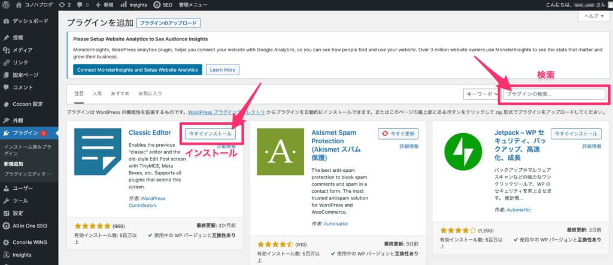Viewport: 613px width, 265px height.
Task: Click the 外観 brush icon
Action: pyautogui.click(x=6, y=121)
